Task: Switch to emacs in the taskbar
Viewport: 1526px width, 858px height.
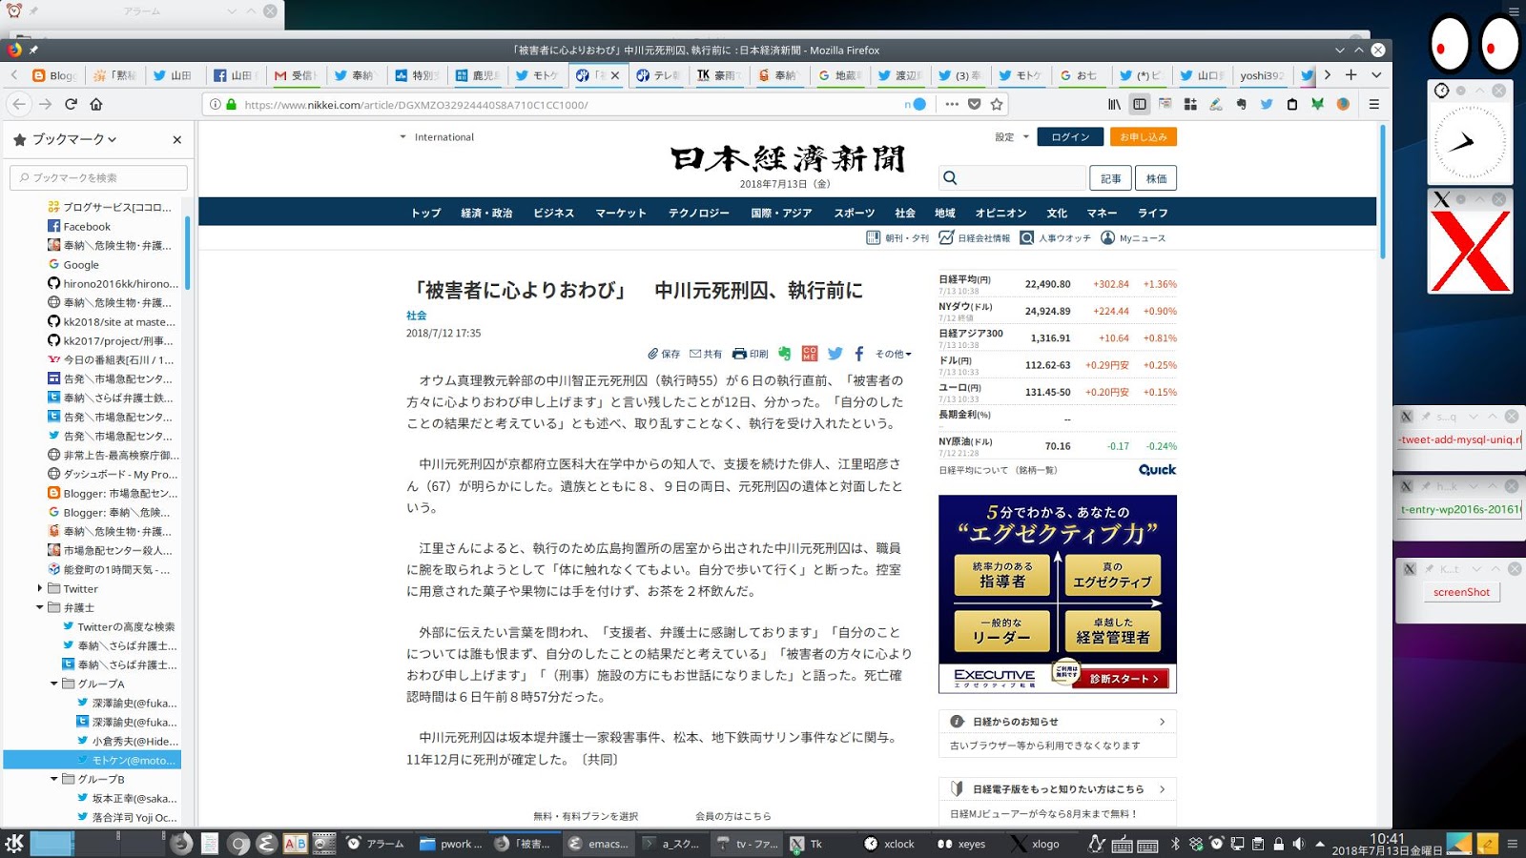Action: pyautogui.click(x=598, y=844)
